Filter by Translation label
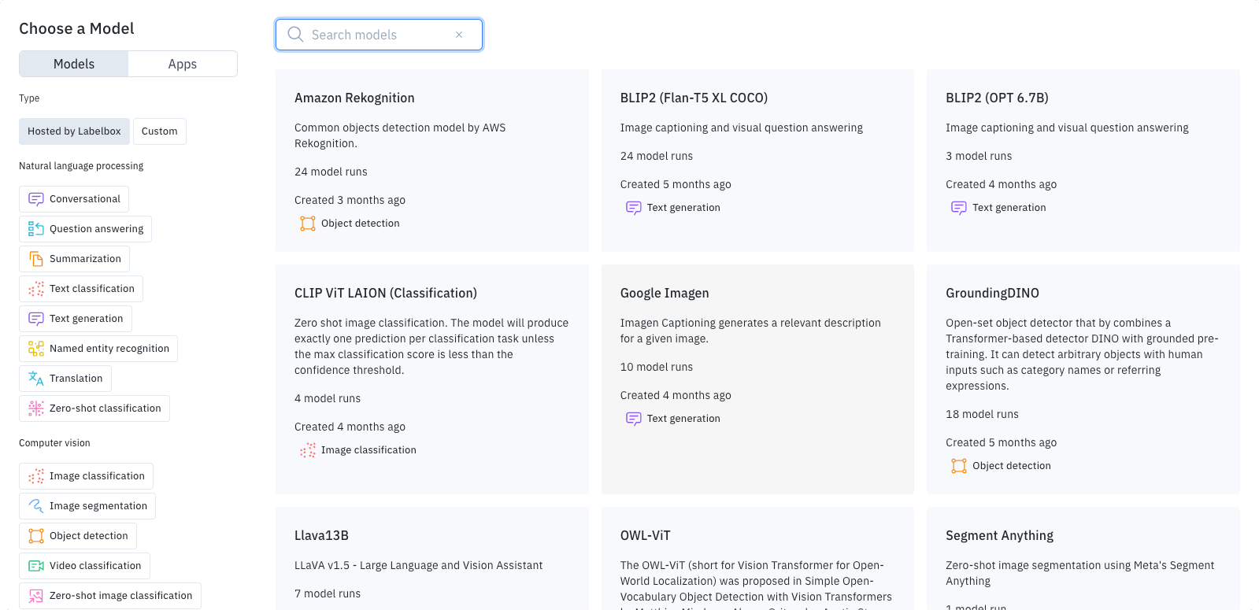 click(76, 379)
